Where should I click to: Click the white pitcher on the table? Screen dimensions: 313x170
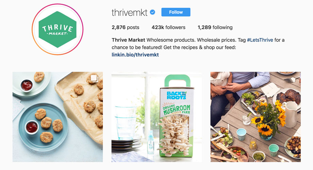(290, 114)
